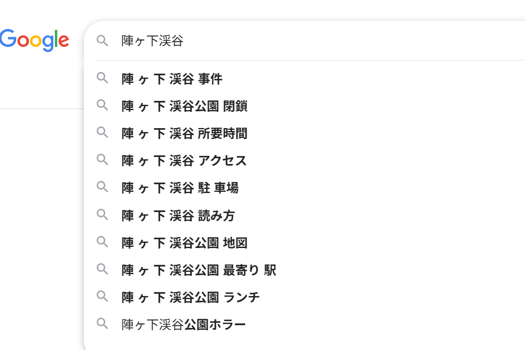
Task: Click the Google logo
Action: tap(35, 40)
